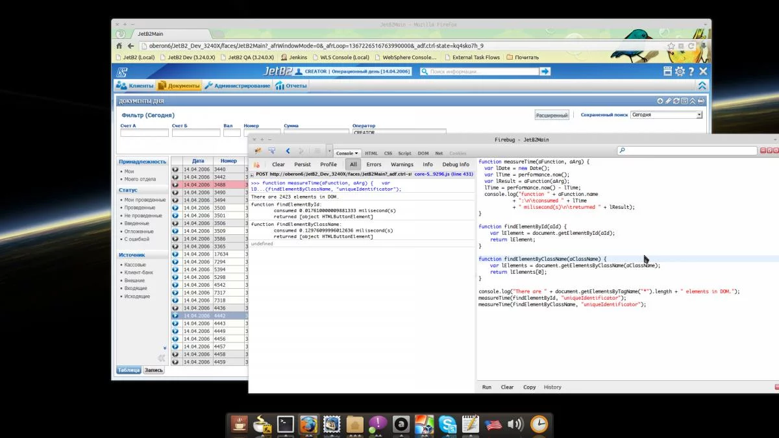Filter by Введенные status
779x438 pixels.
[x=138, y=223]
